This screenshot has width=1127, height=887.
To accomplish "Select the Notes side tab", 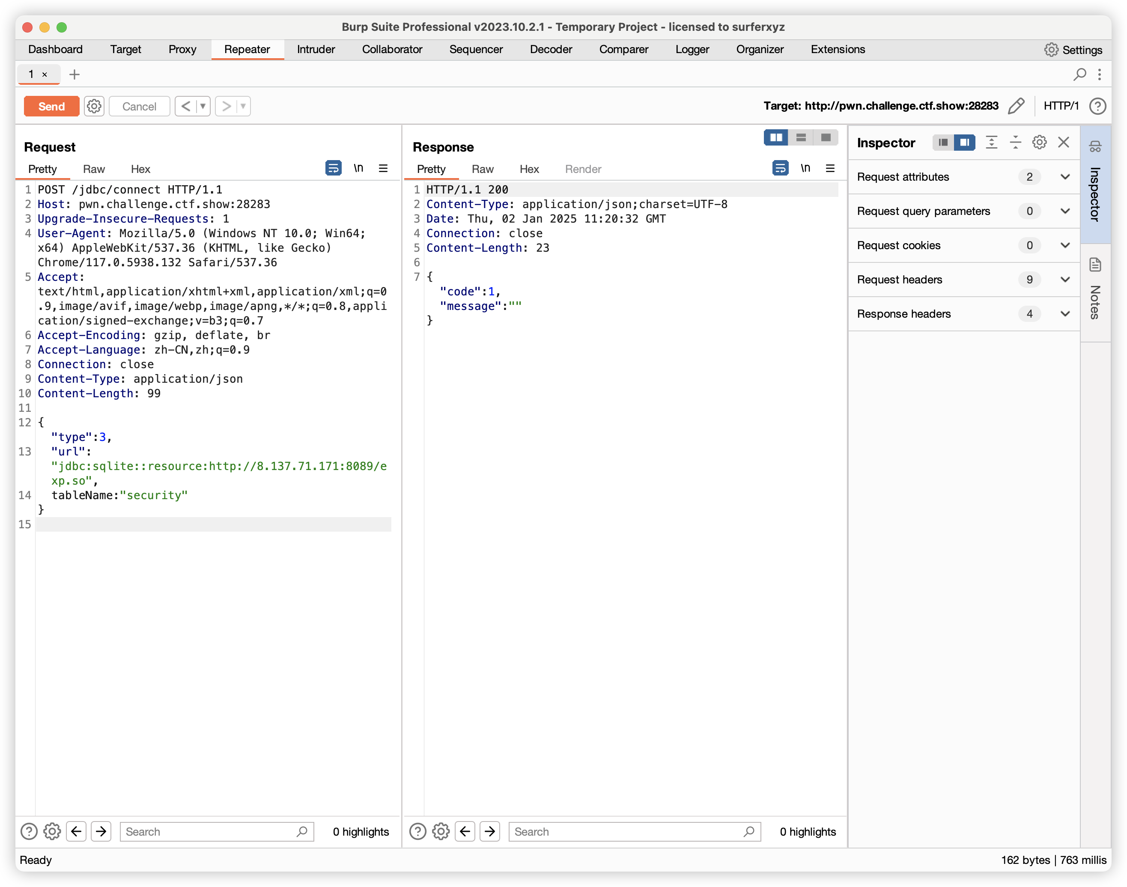I will (x=1095, y=292).
